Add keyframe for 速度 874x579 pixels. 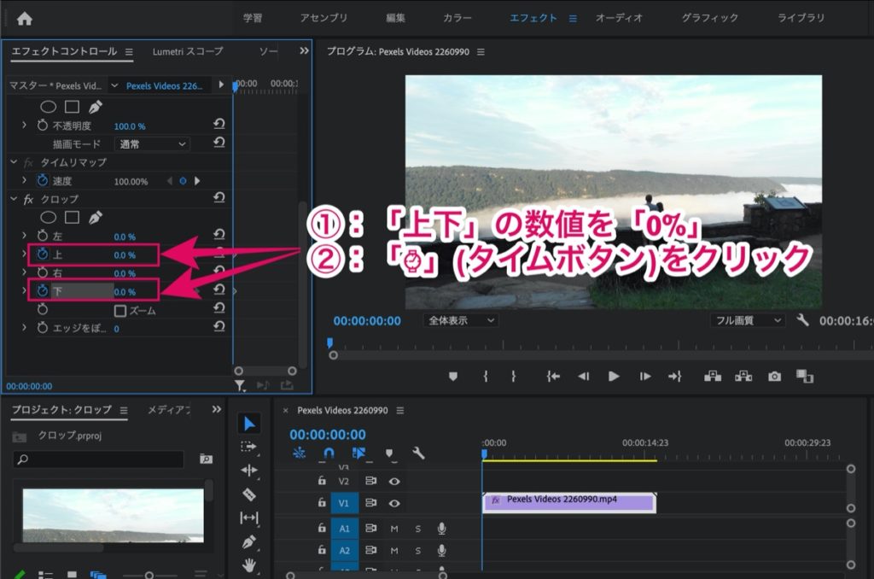tap(183, 181)
